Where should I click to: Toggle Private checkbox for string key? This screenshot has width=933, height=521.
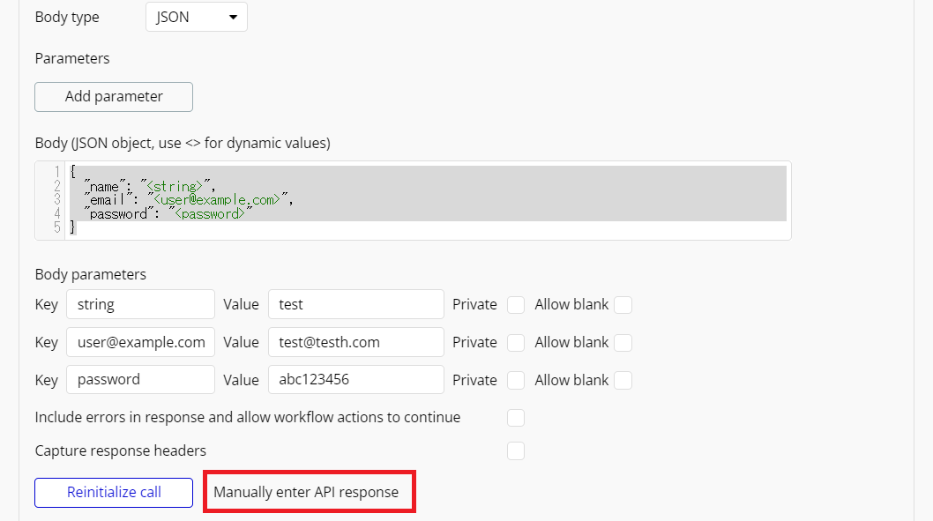tap(516, 305)
